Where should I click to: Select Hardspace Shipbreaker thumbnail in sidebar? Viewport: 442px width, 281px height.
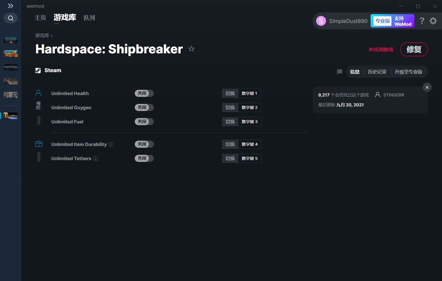11,116
